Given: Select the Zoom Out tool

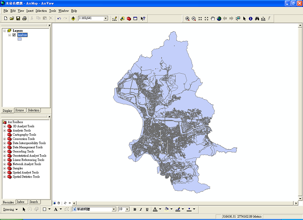Looking at the screenshot, I should (x=193, y=19).
